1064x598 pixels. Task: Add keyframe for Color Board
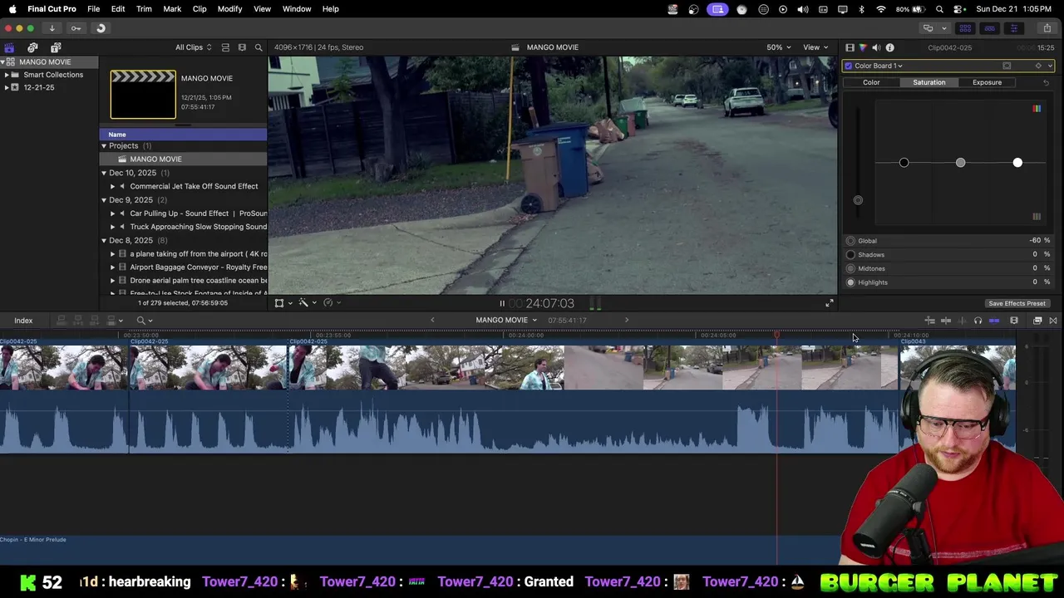click(x=1037, y=66)
